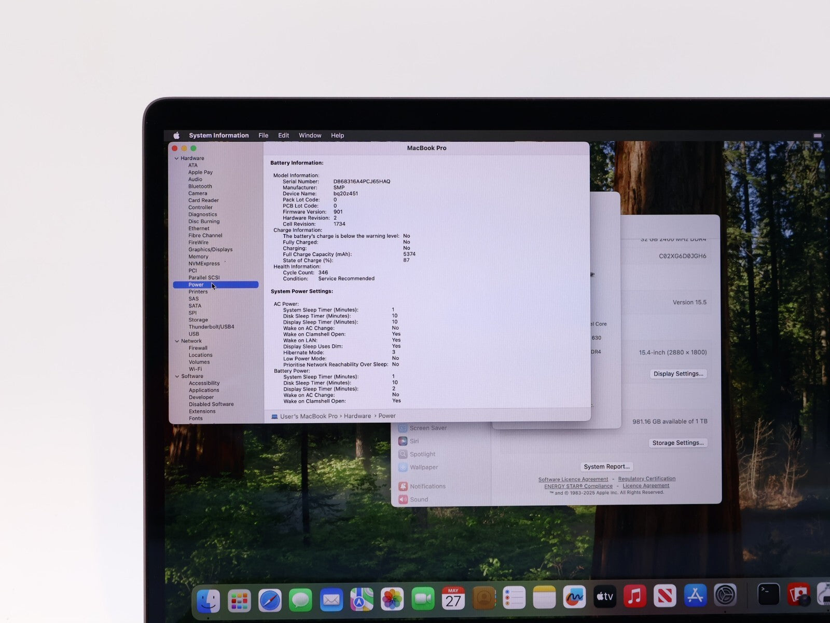Click the Service Recommended condition text
830x623 pixels.
(347, 279)
